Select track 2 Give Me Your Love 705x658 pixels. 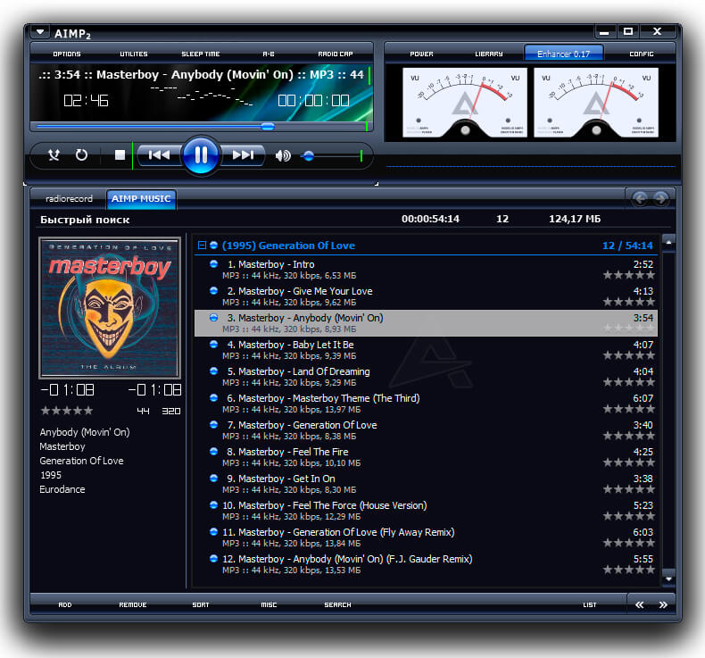pyautogui.click(x=426, y=296)
